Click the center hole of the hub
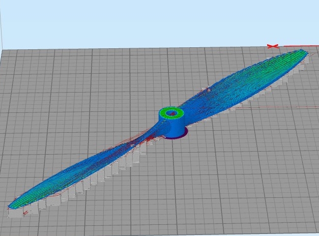This screenshot has width=319, height=236. (x=172, y=113)
